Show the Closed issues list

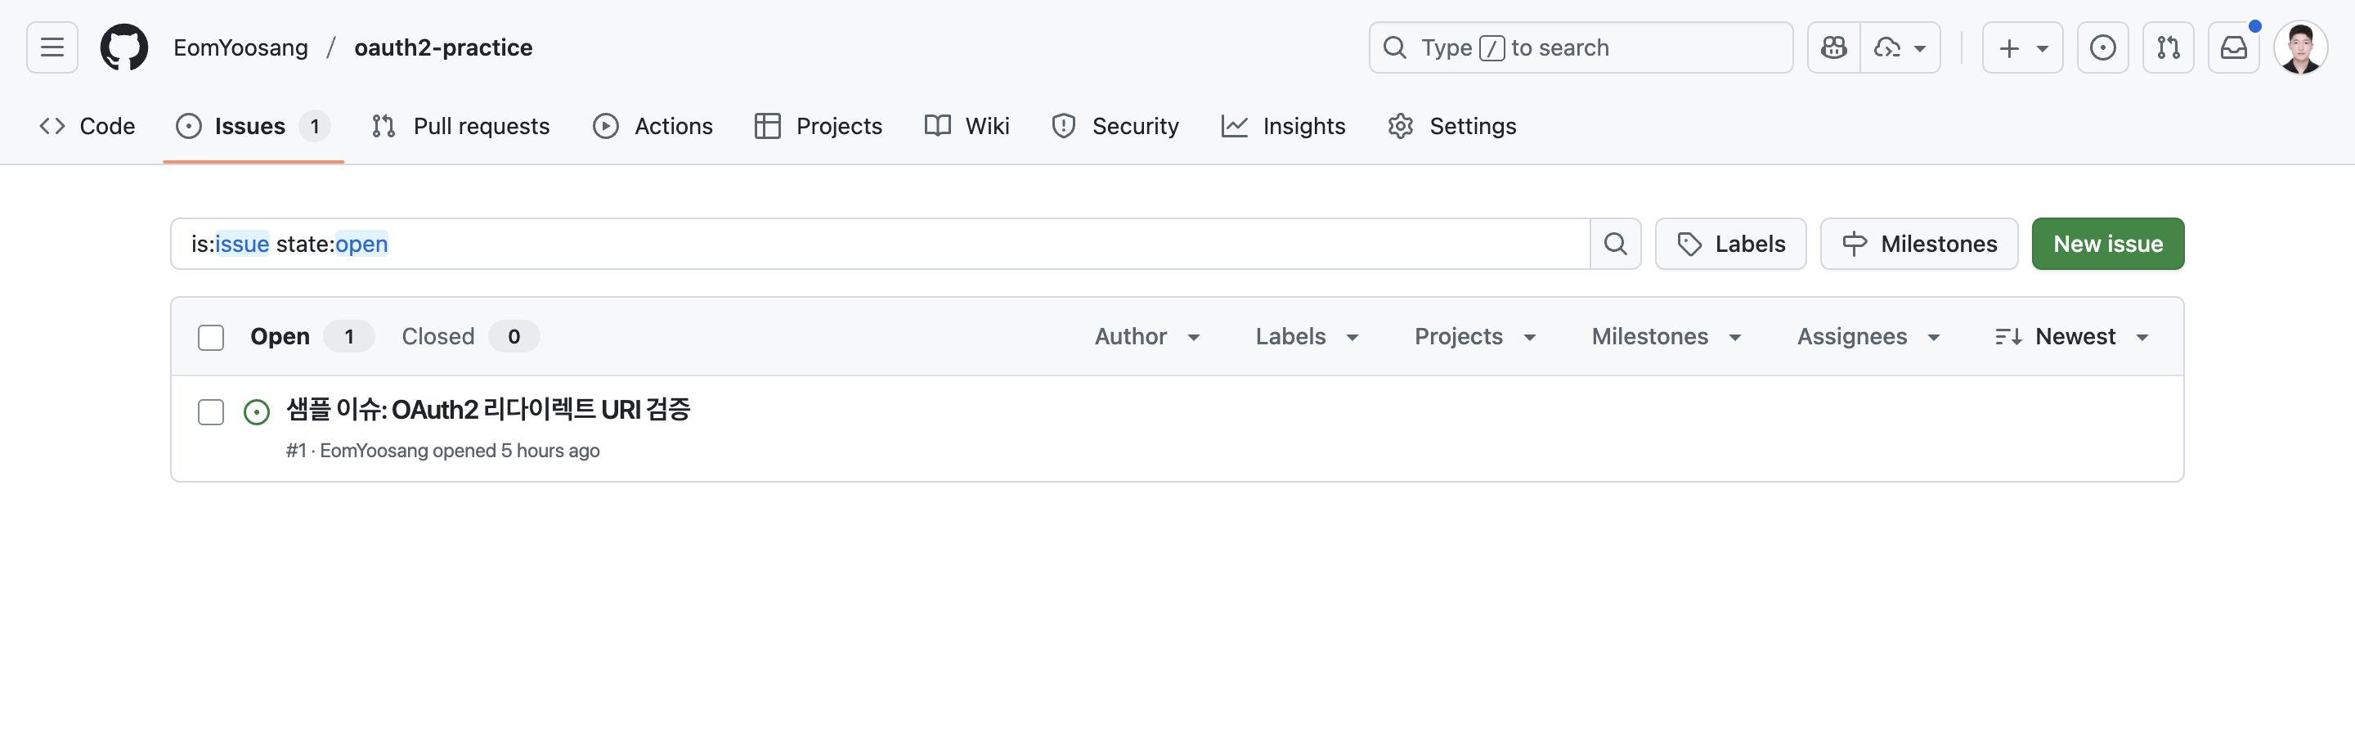438,337
